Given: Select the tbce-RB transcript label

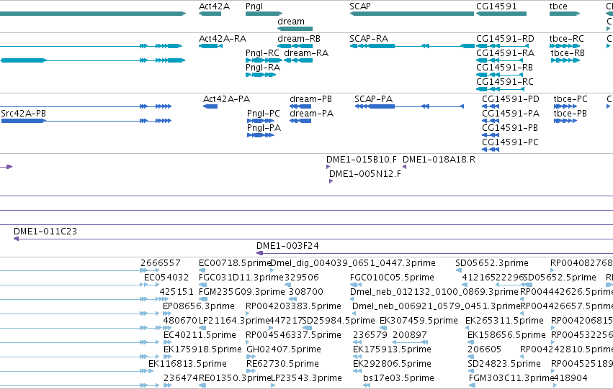Looking at the screenshot, I should [x=568, y=53].
